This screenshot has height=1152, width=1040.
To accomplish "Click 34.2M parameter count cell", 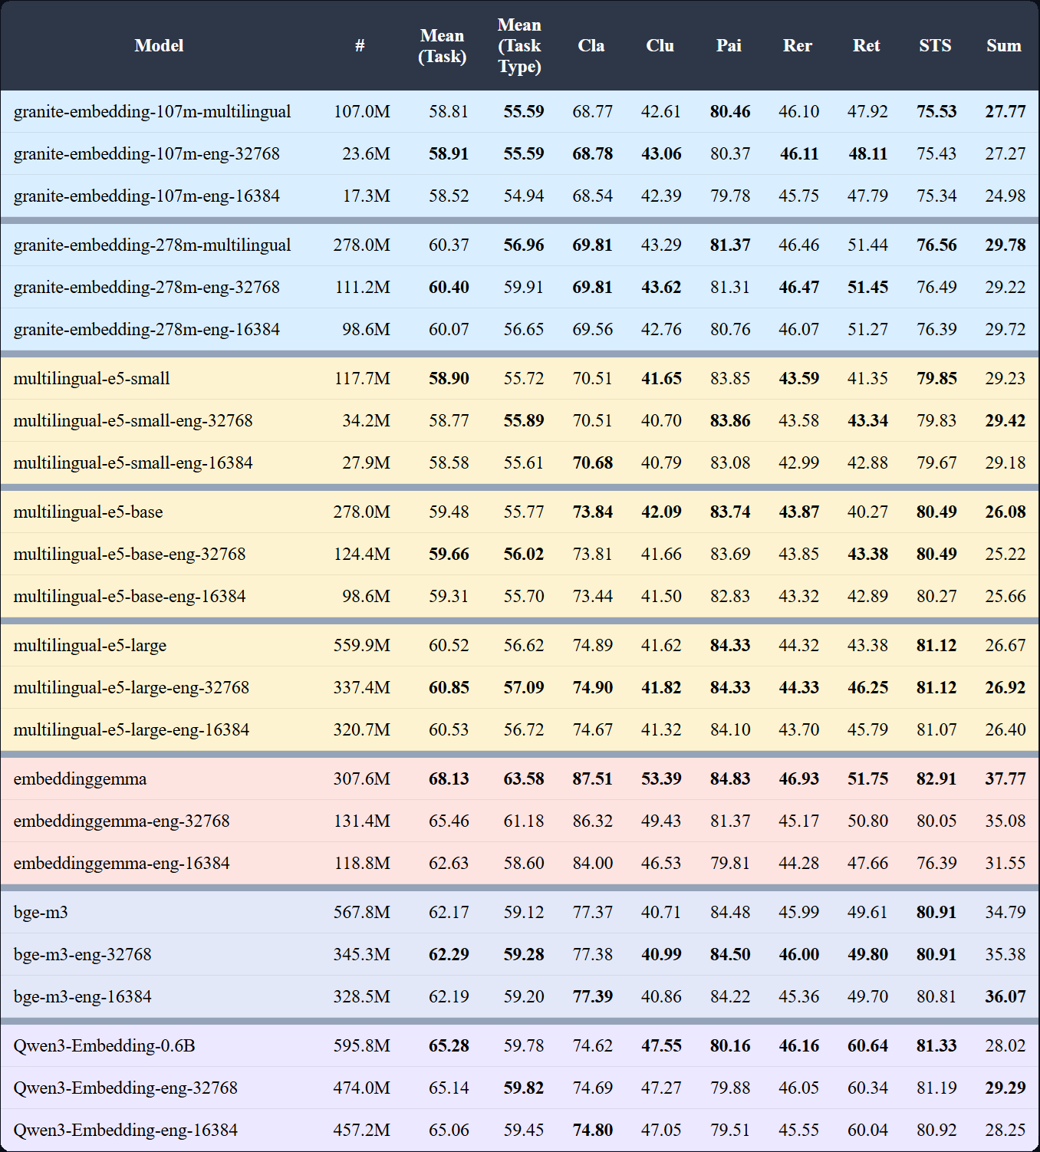I will [x=366, y=421].
